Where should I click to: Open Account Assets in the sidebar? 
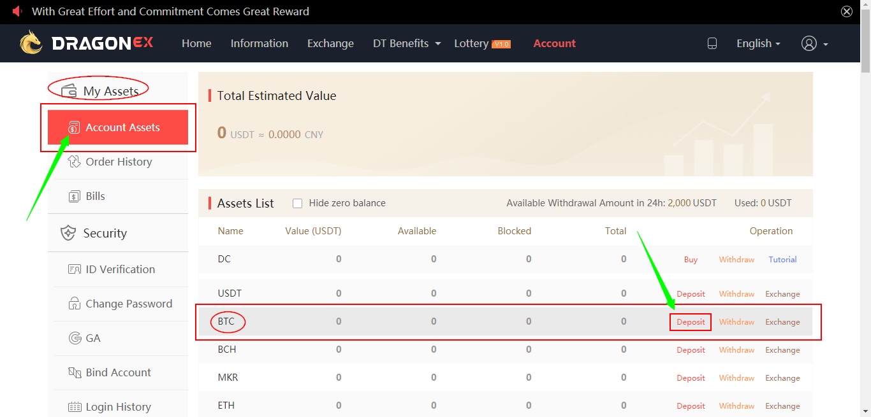click(118, 127)
